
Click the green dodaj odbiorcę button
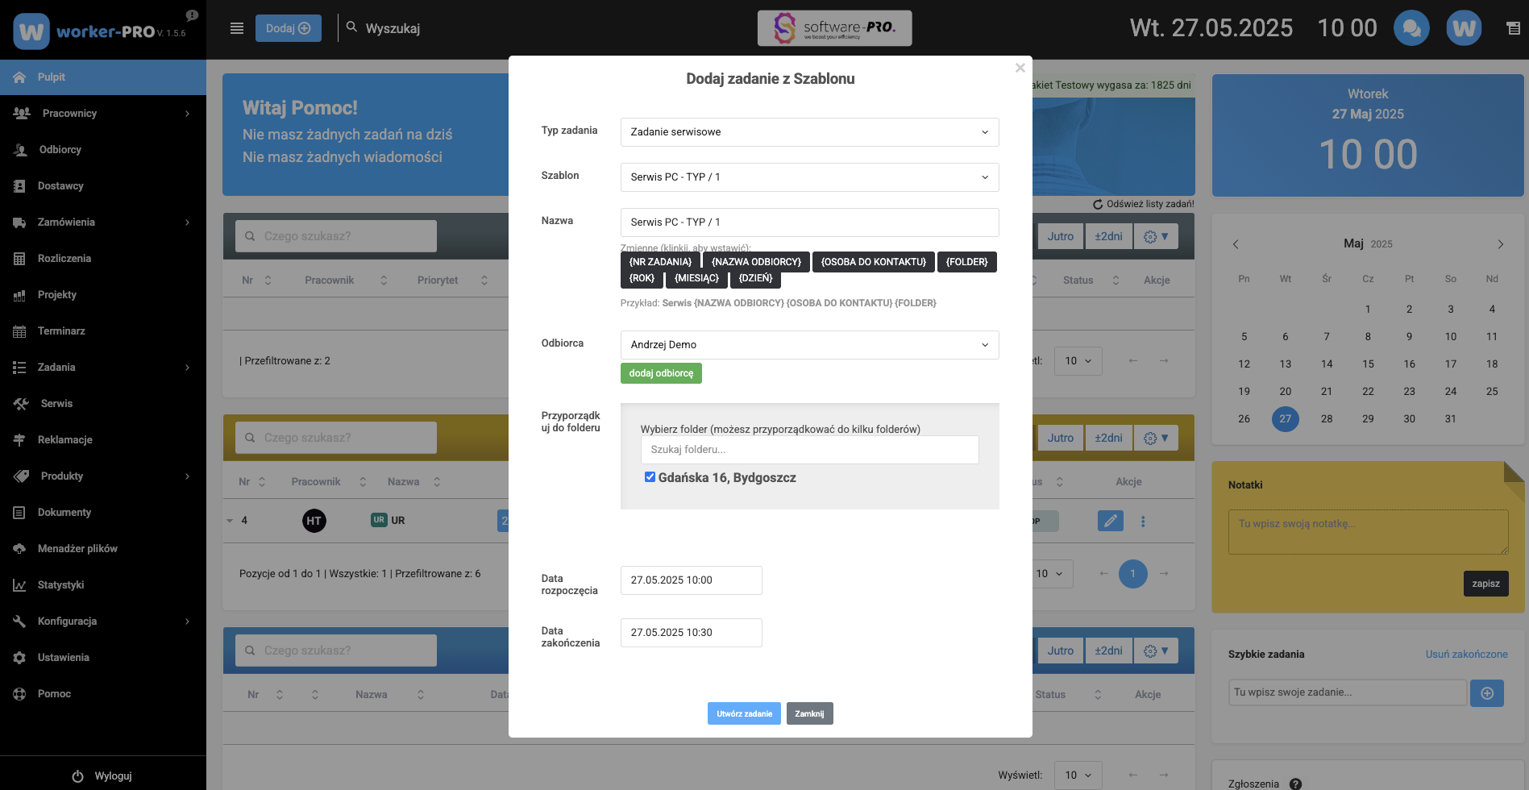[x=661, y=373]
